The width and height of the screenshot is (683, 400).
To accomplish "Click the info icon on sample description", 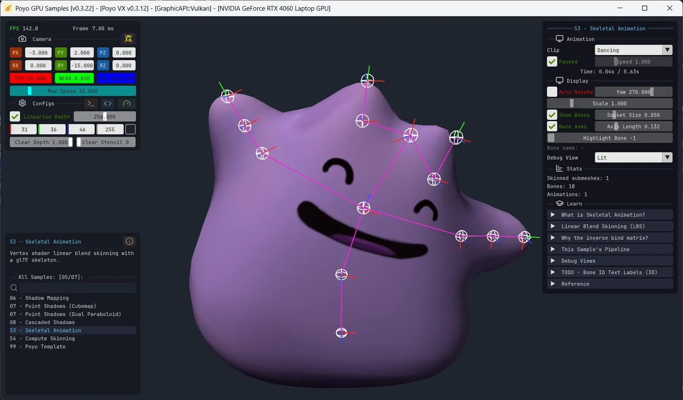I will tap(129, 241).
